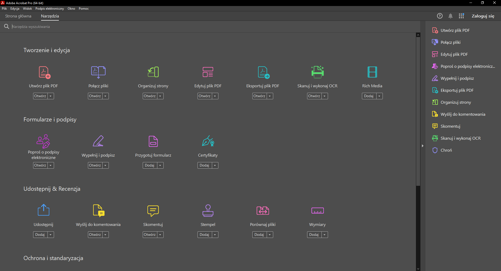Open the Okno menu

point(71,9)
